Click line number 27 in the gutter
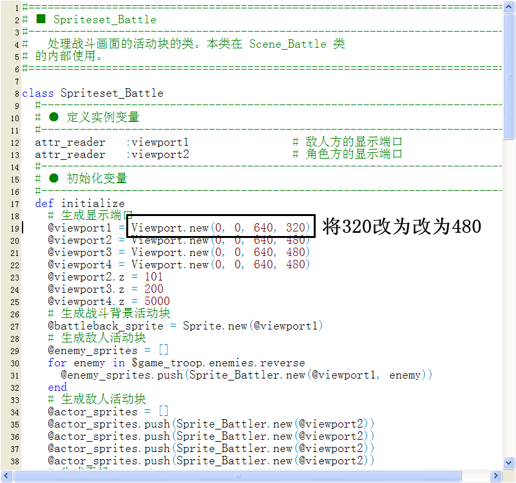Image resolution: width=516 pixels, height=483 pixels. pos(15,327)
